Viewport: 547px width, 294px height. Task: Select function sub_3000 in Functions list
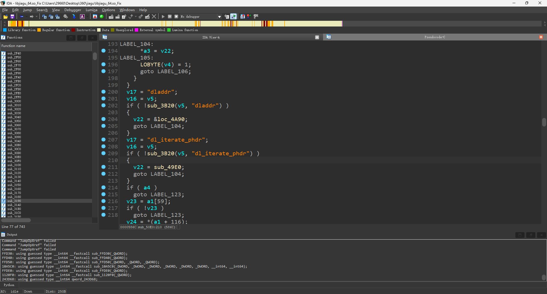(14, 101)
